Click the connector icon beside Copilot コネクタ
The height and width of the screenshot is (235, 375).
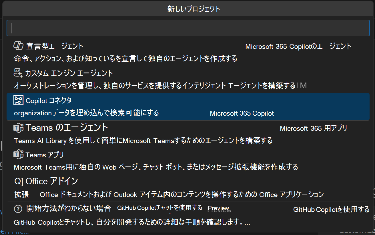click(x=18, y=100)
